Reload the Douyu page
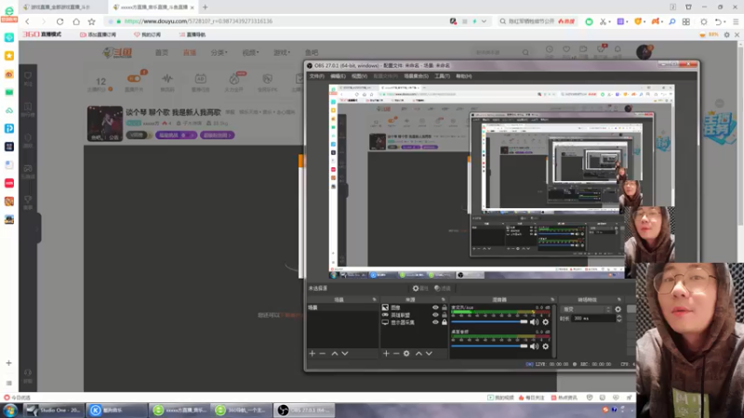This screenshot has width=744, height=418. click(x=60, y=21)
